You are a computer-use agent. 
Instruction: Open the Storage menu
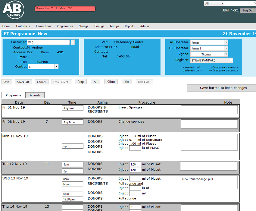point(84,26)
